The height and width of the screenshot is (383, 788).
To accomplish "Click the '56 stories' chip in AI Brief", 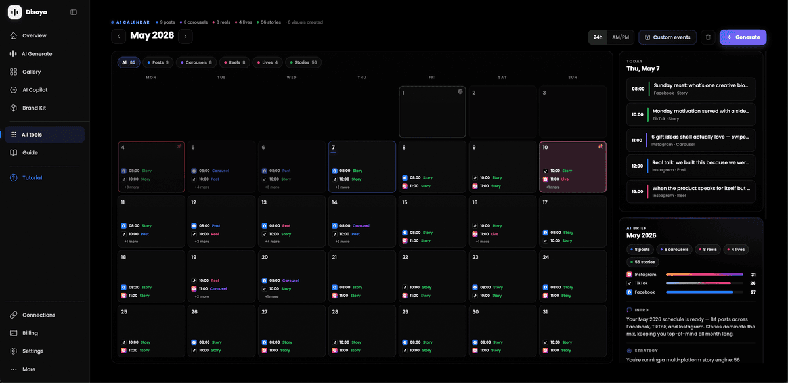I will point(643,262).
